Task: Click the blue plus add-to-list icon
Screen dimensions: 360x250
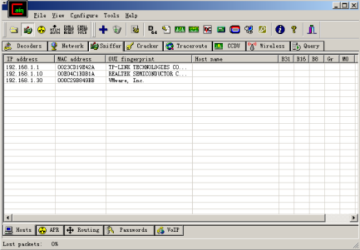Action: pyautogui.click(x=103, y=29)
